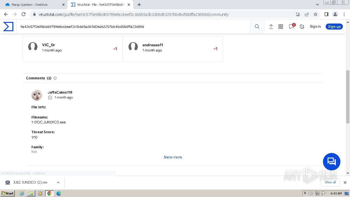Toggle dark mode moon icon
Image resolution: width=350 pixels, height=197 pixels.
[x=302, y=27]
